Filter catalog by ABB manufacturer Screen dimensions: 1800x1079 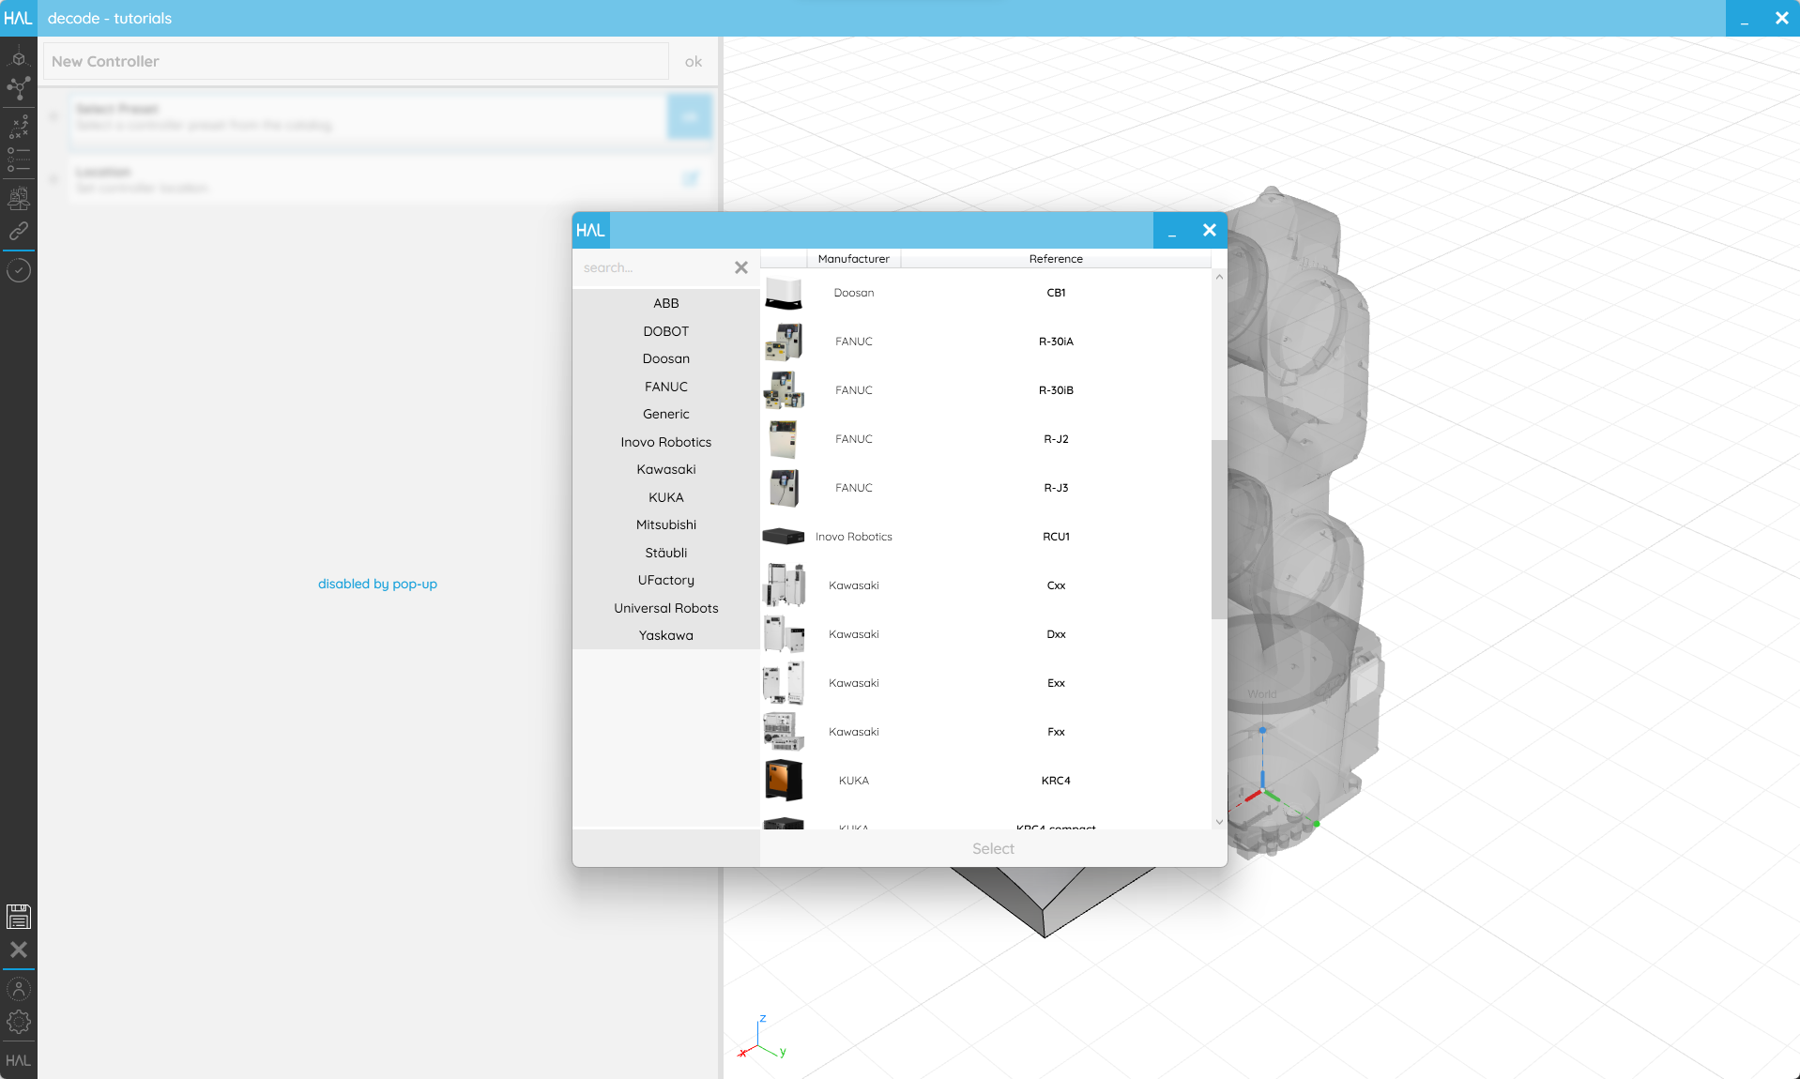coord(666,303)
